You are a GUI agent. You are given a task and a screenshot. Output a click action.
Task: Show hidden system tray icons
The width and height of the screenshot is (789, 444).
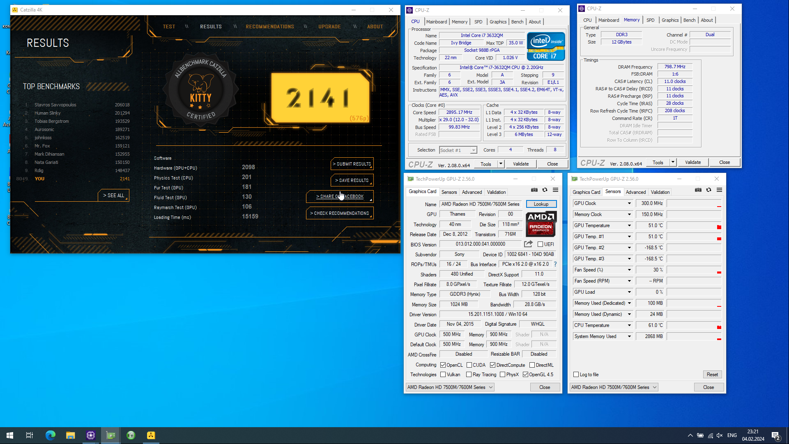point(690,435)
